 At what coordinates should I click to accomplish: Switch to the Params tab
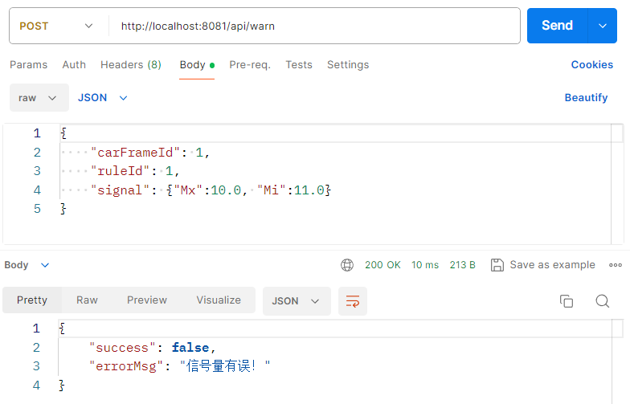[x=29, y=64]
